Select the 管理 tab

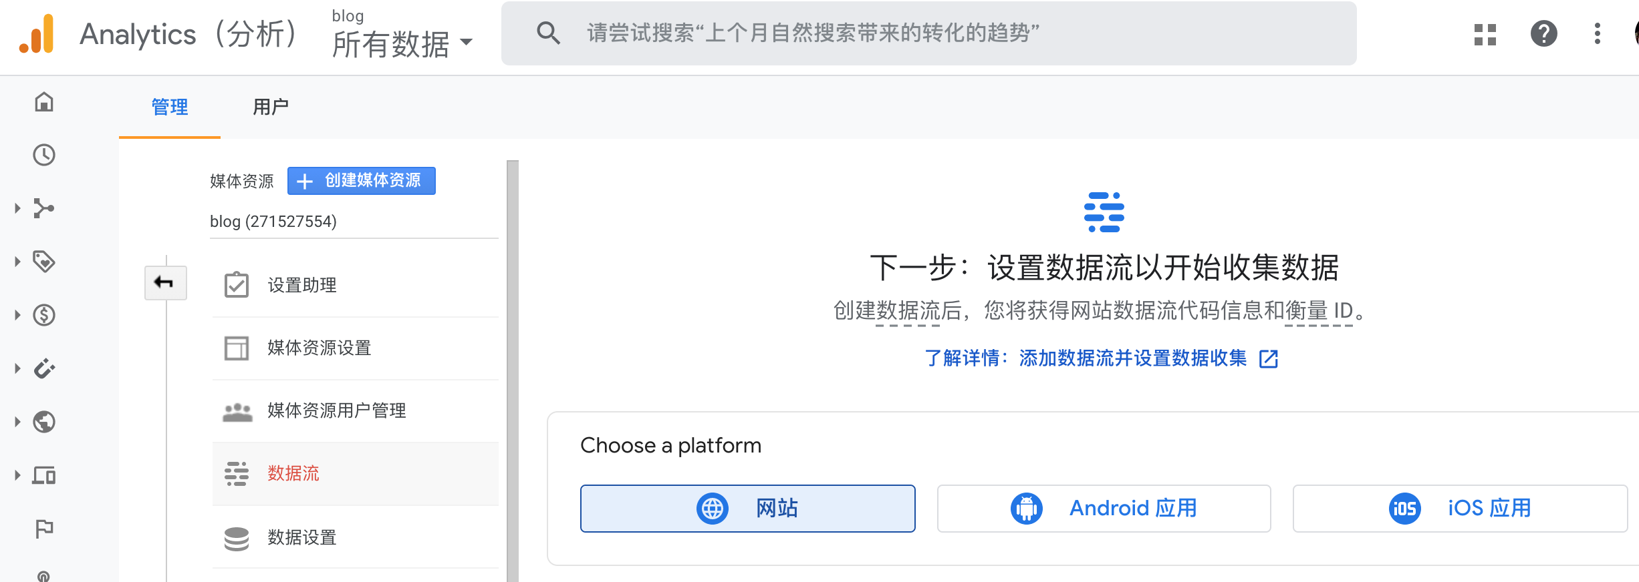pos(170,107)
